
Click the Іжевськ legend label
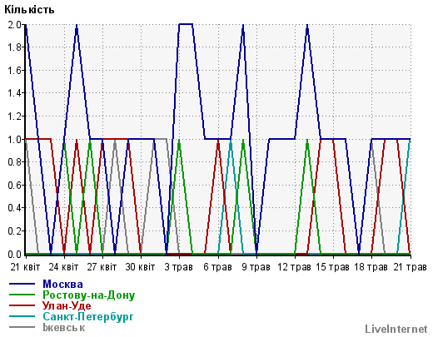pyautogui.click(x=64, y=328)
